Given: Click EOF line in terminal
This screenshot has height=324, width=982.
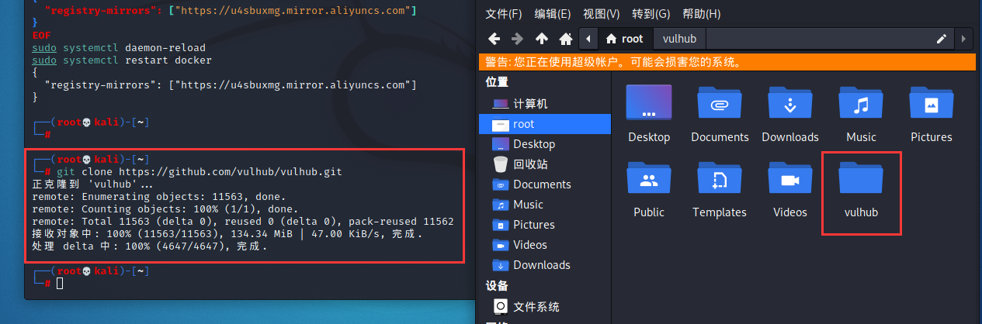Looking at the screenshot, I should (x=41, y=35).
